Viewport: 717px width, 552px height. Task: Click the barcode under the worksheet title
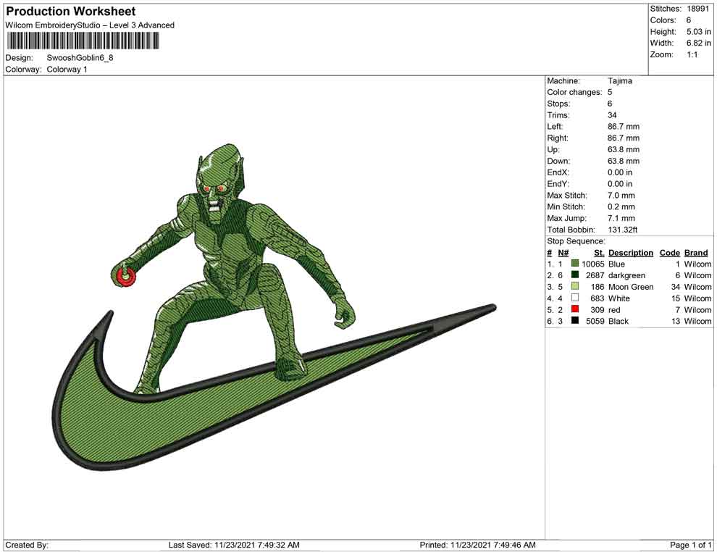pyautogui.click(x=83, y=41)
